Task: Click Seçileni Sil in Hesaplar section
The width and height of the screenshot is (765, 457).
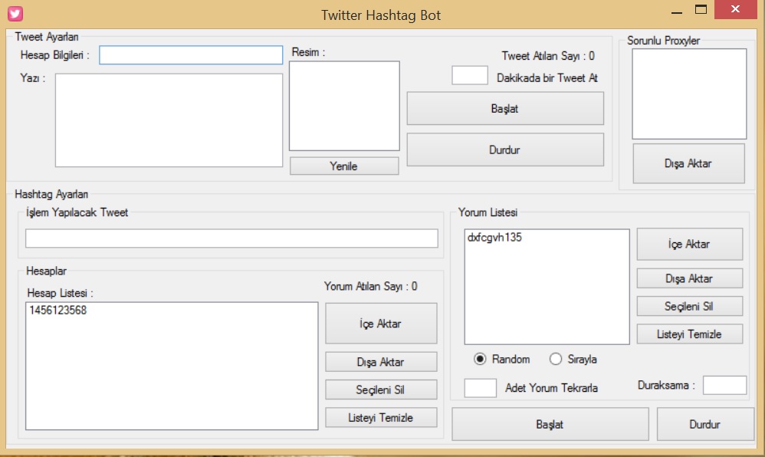Action: (381, 390)
